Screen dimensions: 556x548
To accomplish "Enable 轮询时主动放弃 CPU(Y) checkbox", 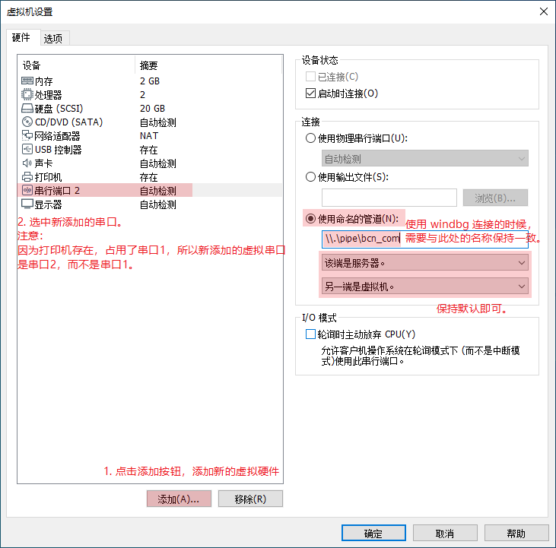I will point(310,334).
